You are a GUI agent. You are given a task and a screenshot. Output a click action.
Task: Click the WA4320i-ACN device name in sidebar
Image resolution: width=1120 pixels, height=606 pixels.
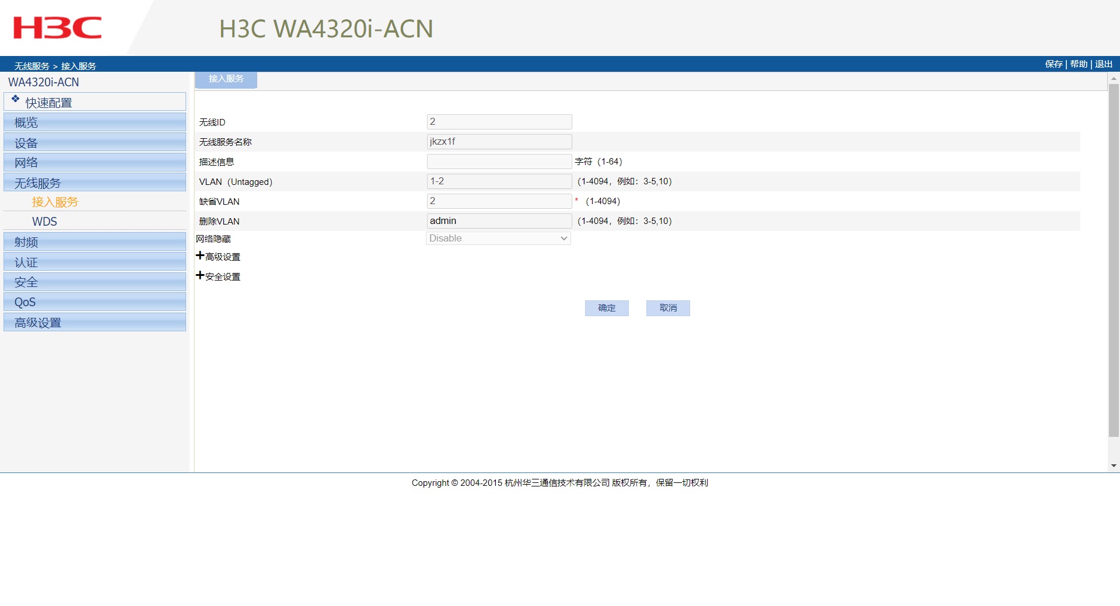click(x=44, y=82)
